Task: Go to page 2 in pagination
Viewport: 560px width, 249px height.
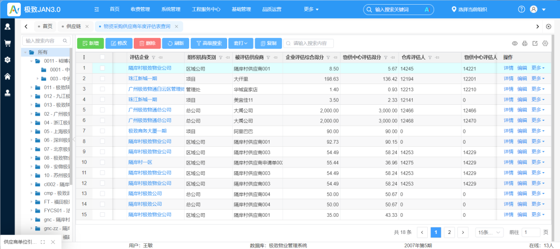Action: (449, 232)
